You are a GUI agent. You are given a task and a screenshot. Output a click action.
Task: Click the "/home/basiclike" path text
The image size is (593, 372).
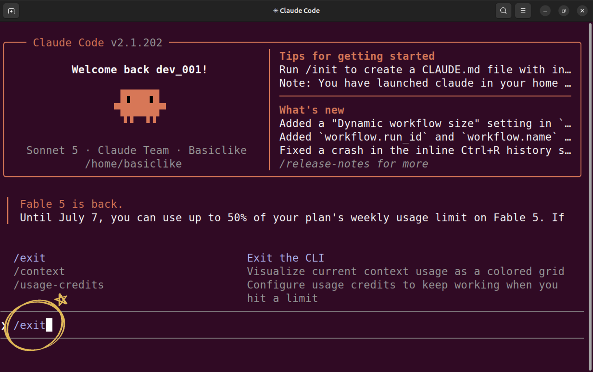(134, 164)
